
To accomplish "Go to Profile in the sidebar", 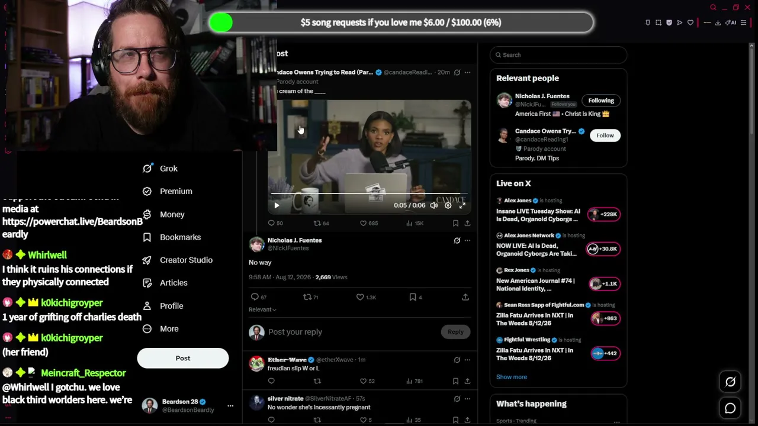I will click(163, 306).
